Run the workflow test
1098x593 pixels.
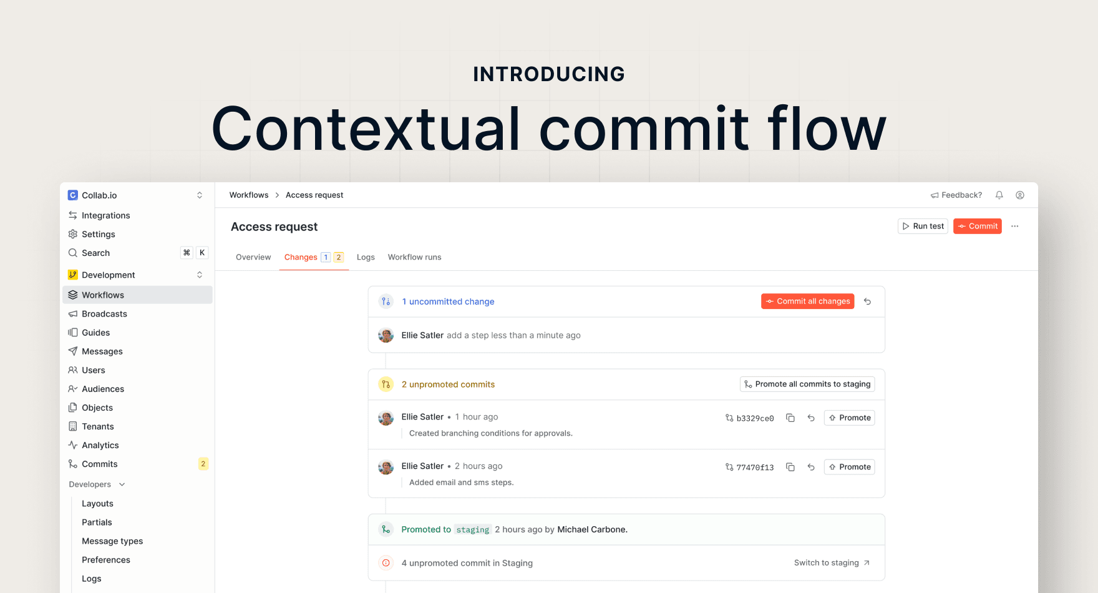tap(923, 226)
